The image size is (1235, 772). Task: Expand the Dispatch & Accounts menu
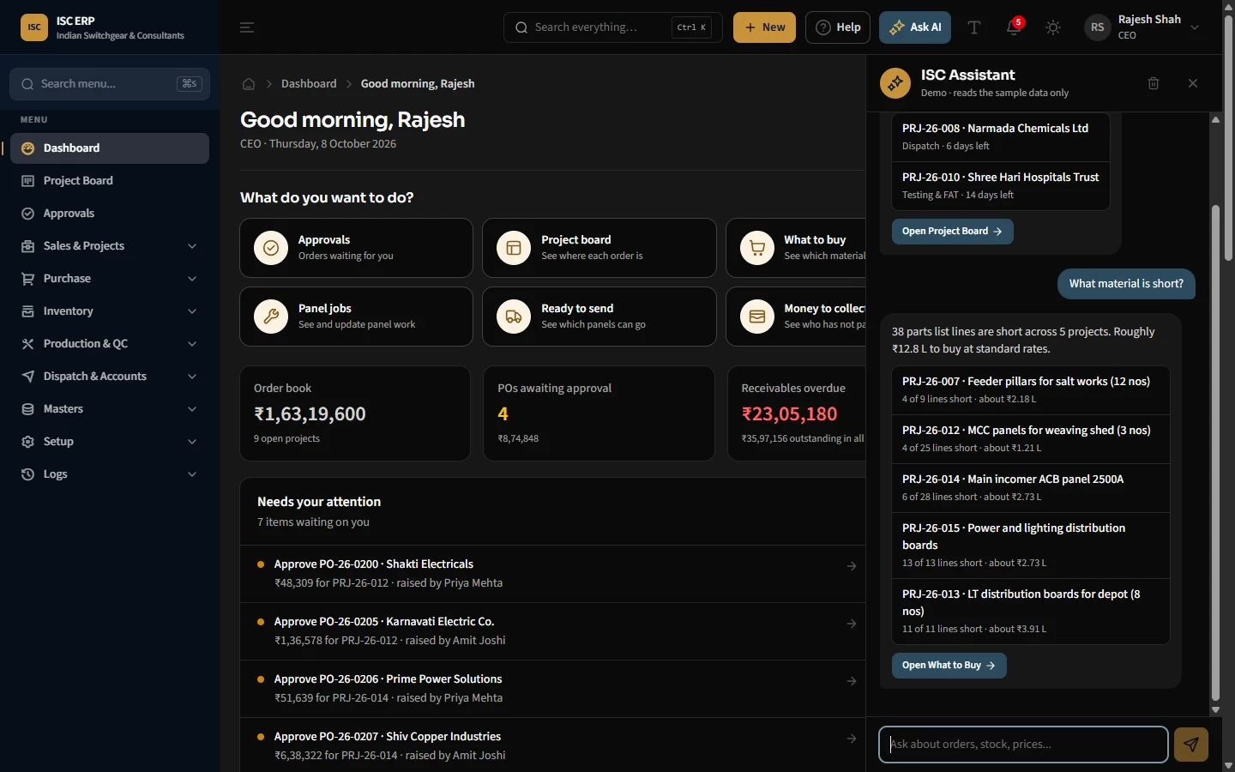click(x=110, y=377)
